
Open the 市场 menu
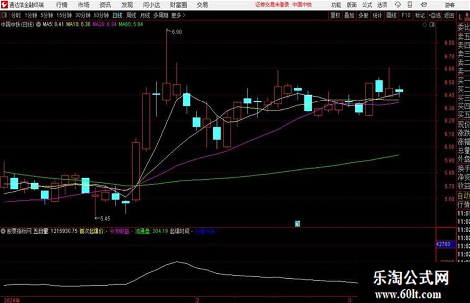point(84,5)
